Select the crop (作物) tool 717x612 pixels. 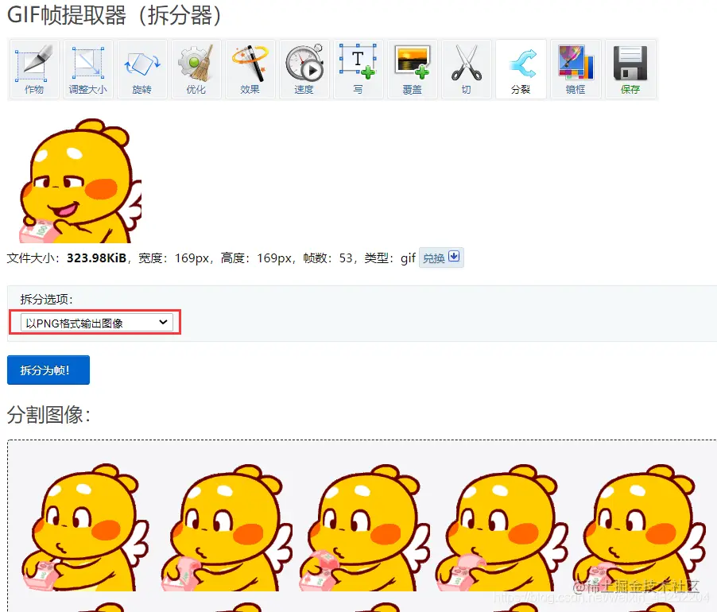[34, 69]
